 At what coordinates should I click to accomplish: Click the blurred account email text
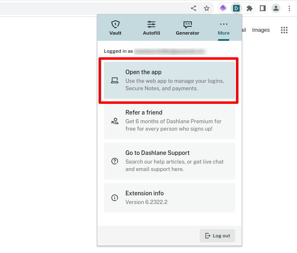[x=170, y=51]
